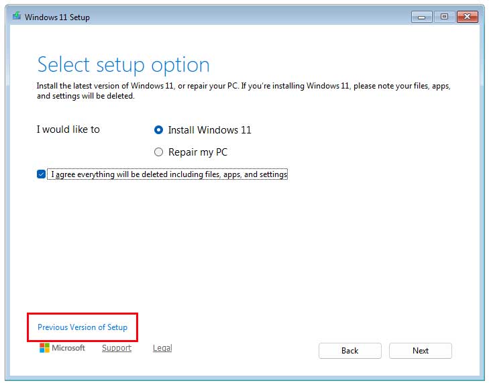Choose the Repair my PC option

point(159,152)
